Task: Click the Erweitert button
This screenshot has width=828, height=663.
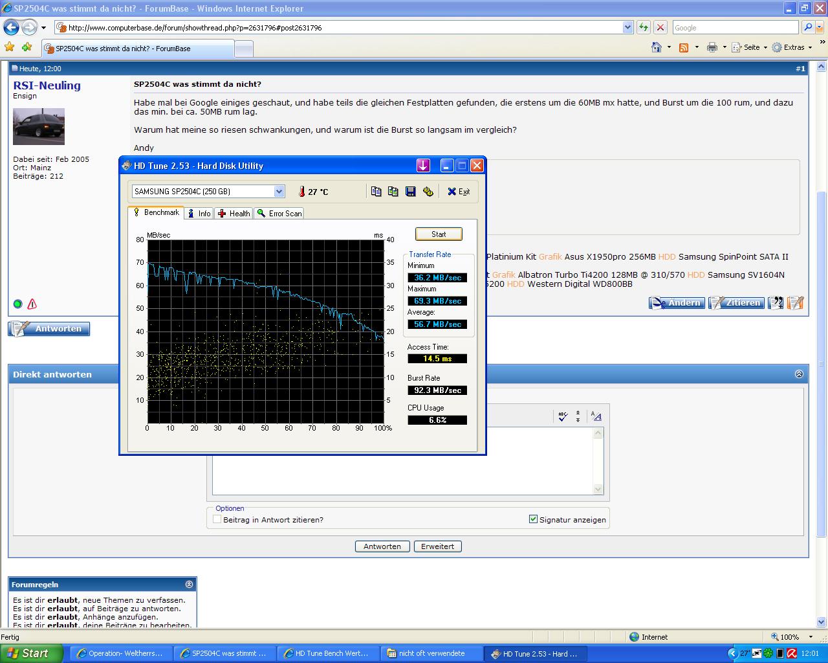Action: 438,546
